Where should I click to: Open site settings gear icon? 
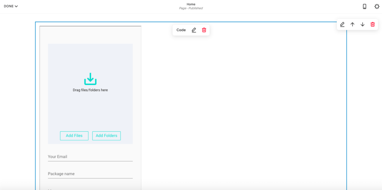pos(377,7)
